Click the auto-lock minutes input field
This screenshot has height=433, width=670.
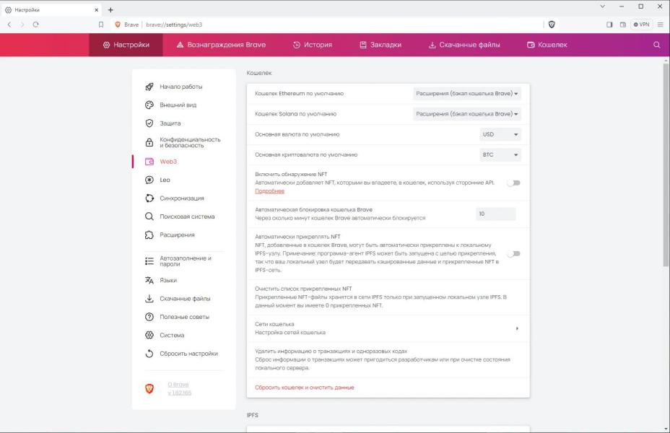click(x=496, y=214)
